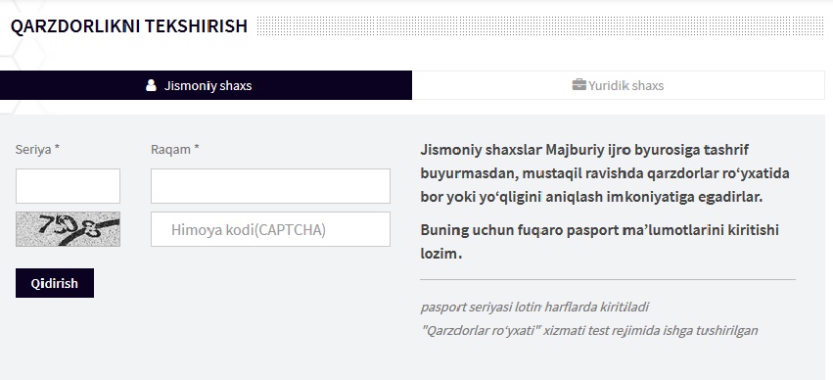833x380 pixels.
Task: Refresh the CAPTCHA image
Action: point(68,229)
